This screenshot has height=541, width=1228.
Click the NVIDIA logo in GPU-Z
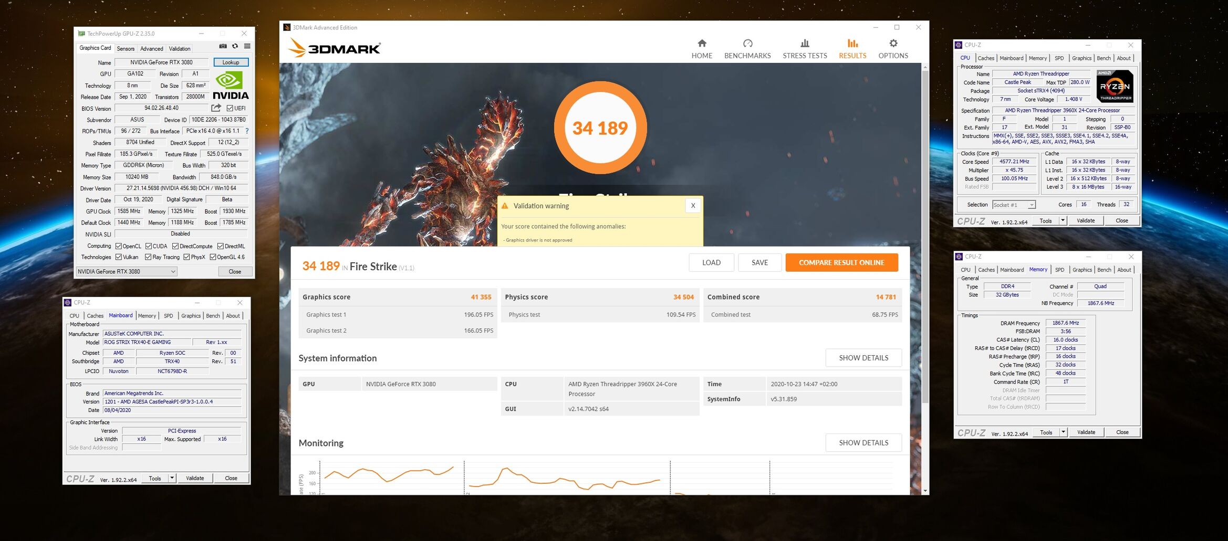pyautogui.click(x=231, y=85)
